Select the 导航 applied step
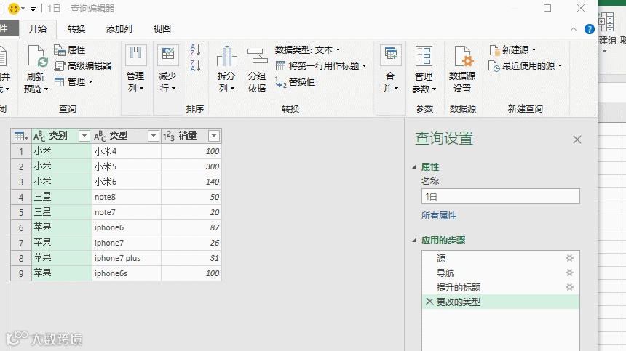 500,273
